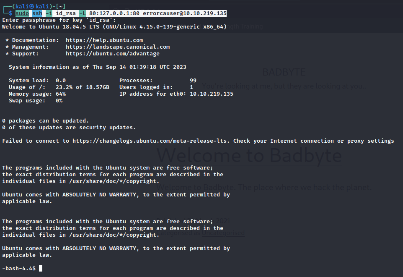
Task: Click the ssh command word
Action: tap(37, 13)
